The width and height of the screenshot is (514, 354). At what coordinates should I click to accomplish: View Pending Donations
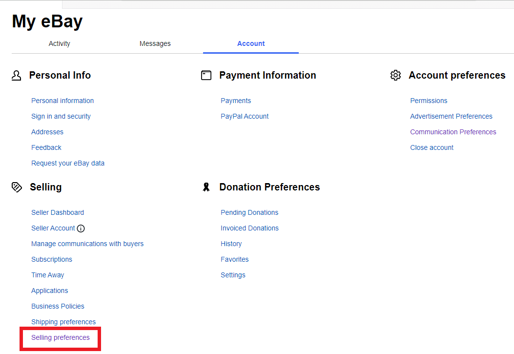(x=249, y=212)
